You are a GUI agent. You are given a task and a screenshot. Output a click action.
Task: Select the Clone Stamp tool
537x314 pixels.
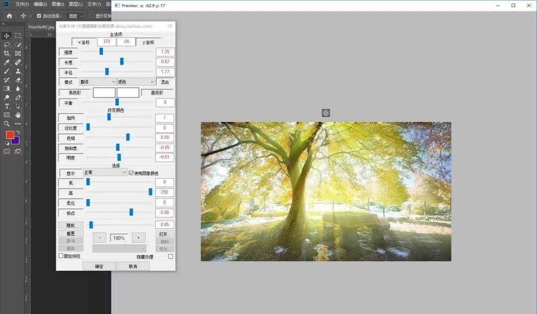coord(18,71)
